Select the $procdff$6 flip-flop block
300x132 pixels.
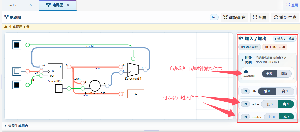coord(55,71)
